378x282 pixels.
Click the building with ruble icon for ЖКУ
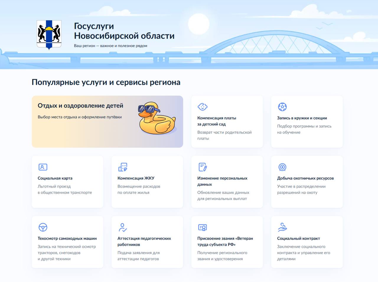[x=123, y=167]
